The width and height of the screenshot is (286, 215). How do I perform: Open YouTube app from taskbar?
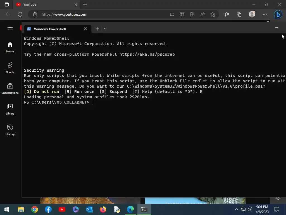point(62,209)
